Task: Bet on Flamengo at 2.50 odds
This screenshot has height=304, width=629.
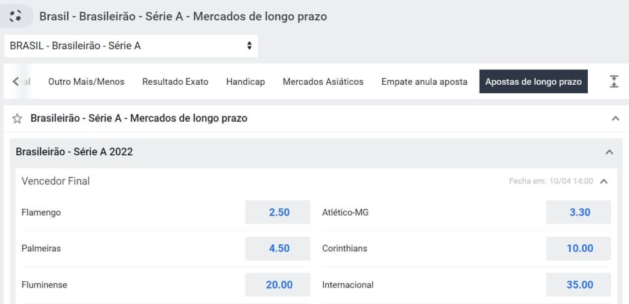Action: click(278, 212)
